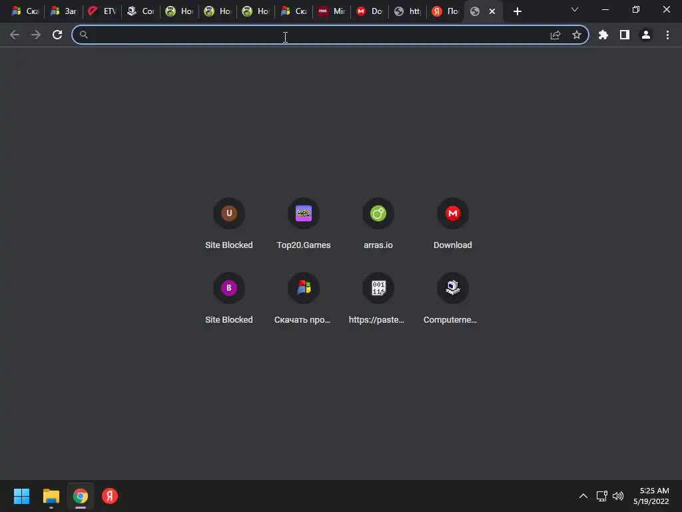Open a new tab with the plus button
This screenshot has width=682, height=512.
tap(517, 11)
